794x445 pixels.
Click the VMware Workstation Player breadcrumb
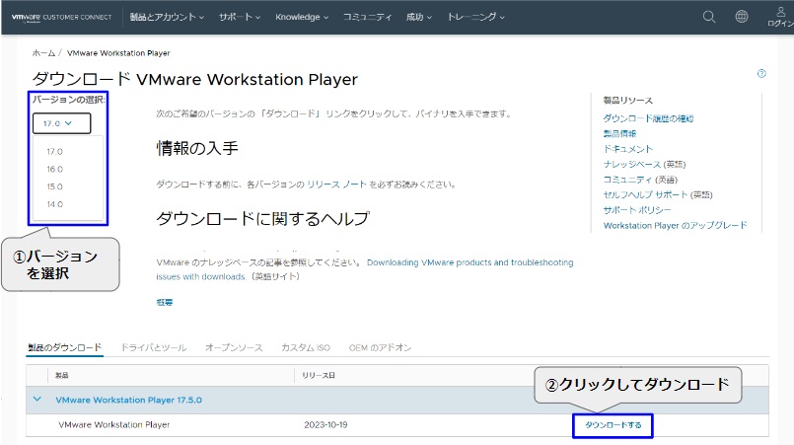[x=118, y=52]
